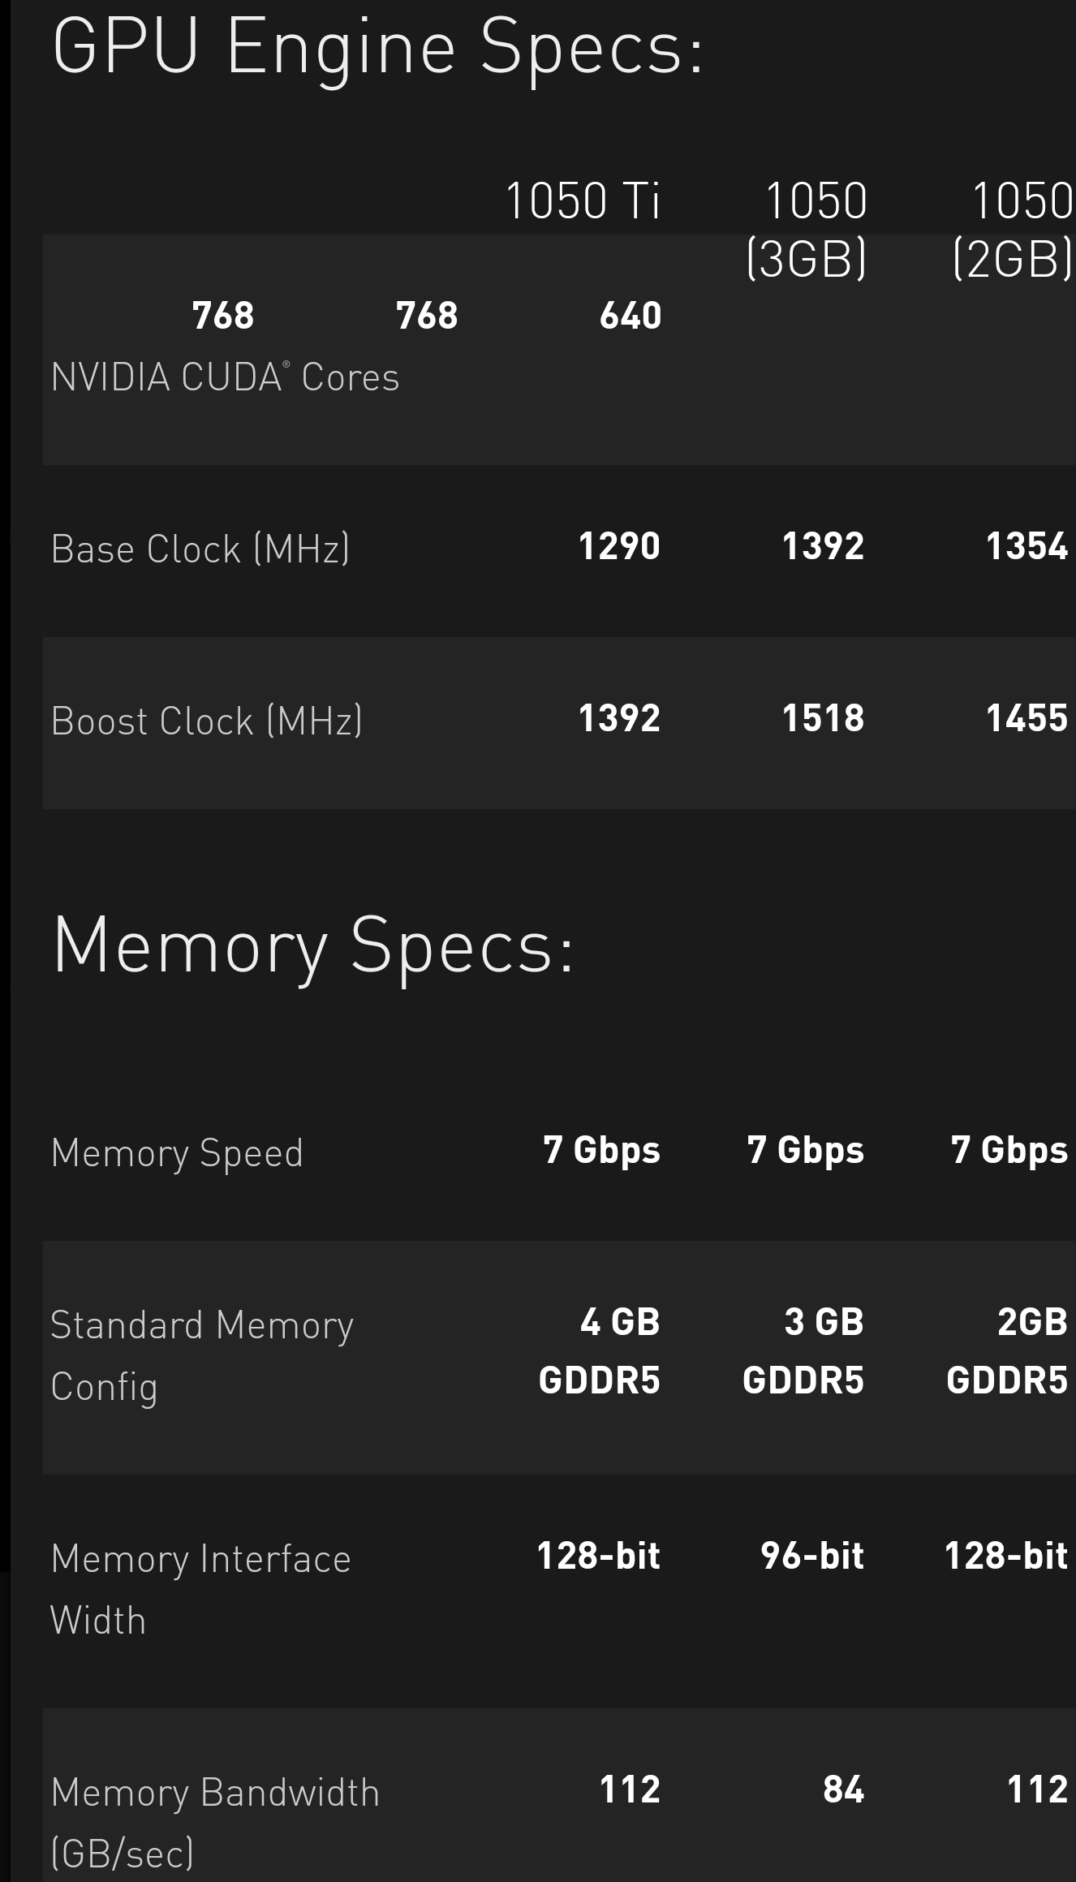
Task: Click the boost clock value 1455
Action: (1027, 718)
